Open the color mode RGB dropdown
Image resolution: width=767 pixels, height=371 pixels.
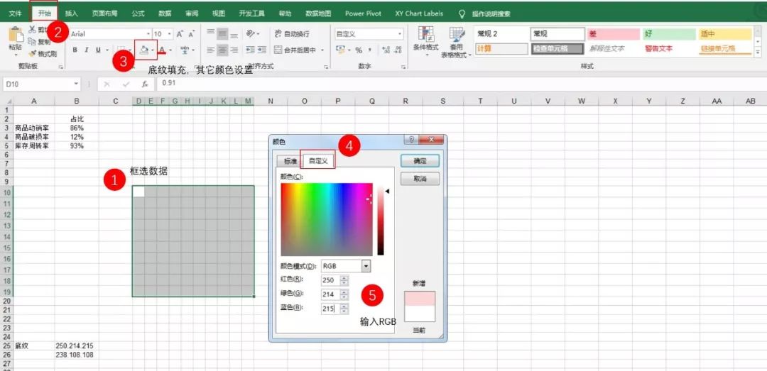click(366, 266)
